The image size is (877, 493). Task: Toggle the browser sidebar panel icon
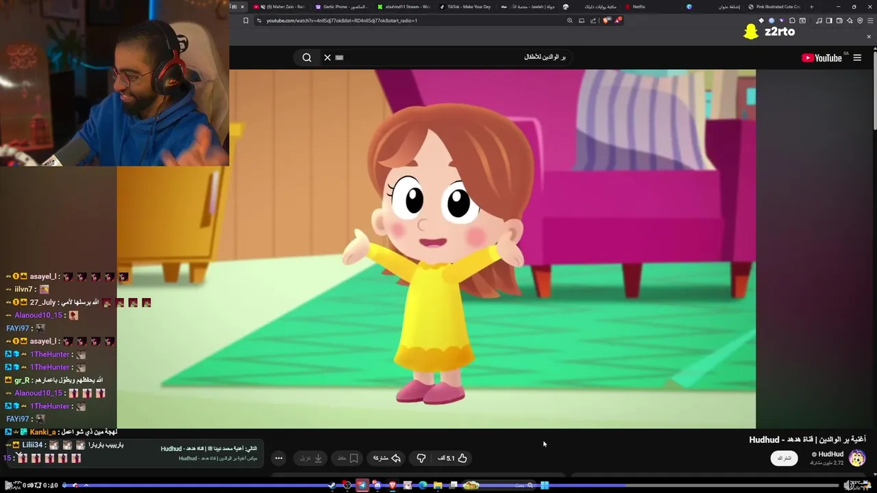pos(829,21)
